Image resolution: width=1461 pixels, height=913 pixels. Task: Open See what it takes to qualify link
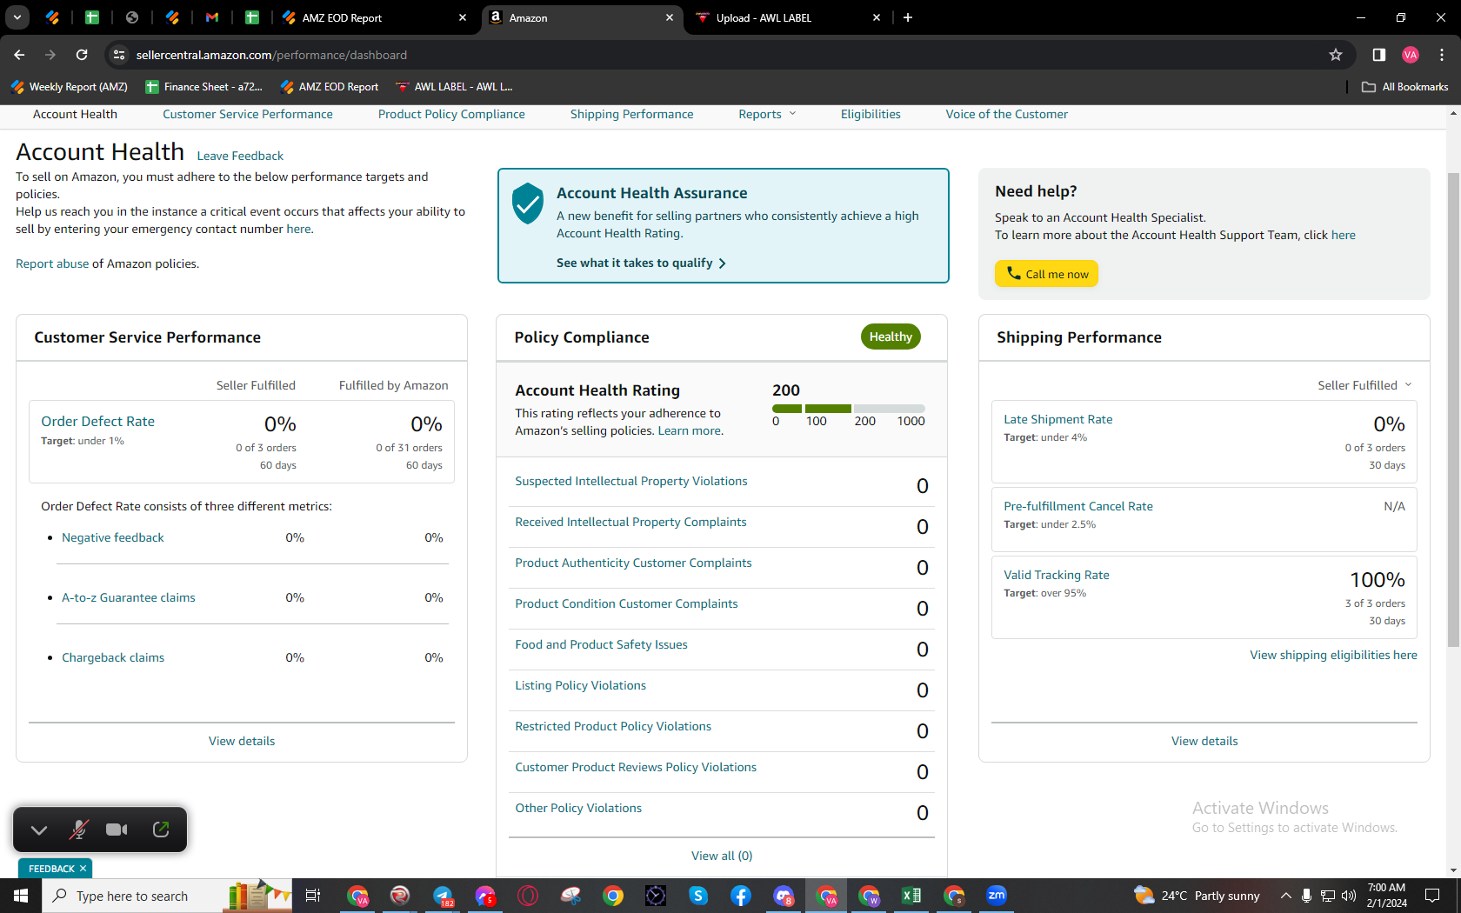click(x=641, y=263)
